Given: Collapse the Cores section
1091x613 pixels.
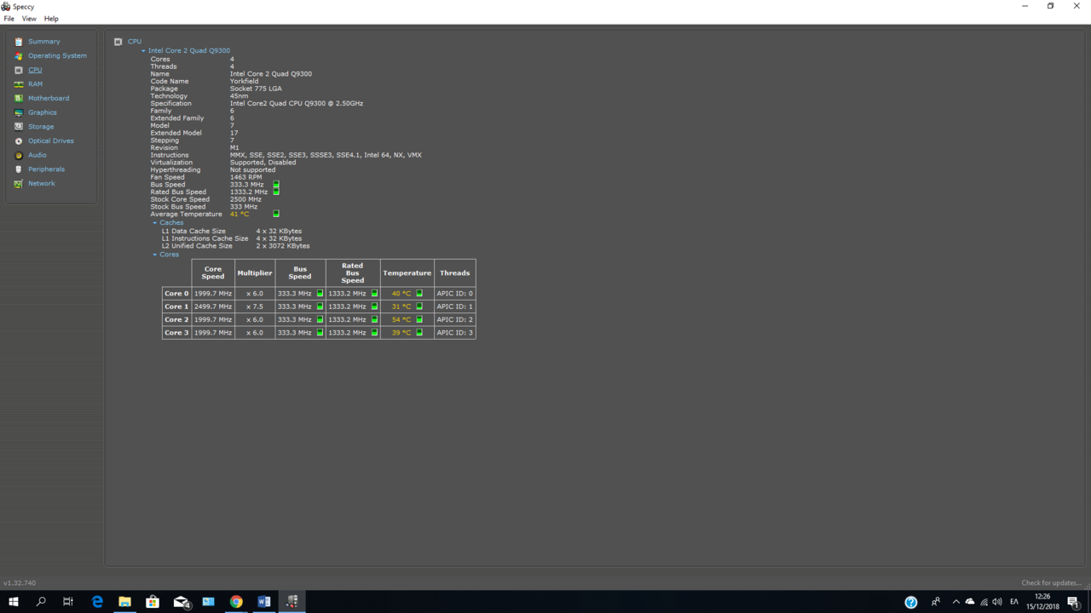Looking at the screenshot, I should click(154, 255).
